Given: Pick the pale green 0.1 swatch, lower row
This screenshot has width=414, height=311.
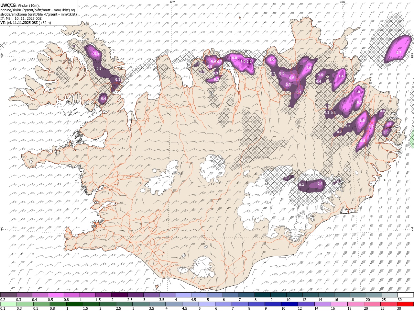Looking at the screenshot, I should click(8, 304).
